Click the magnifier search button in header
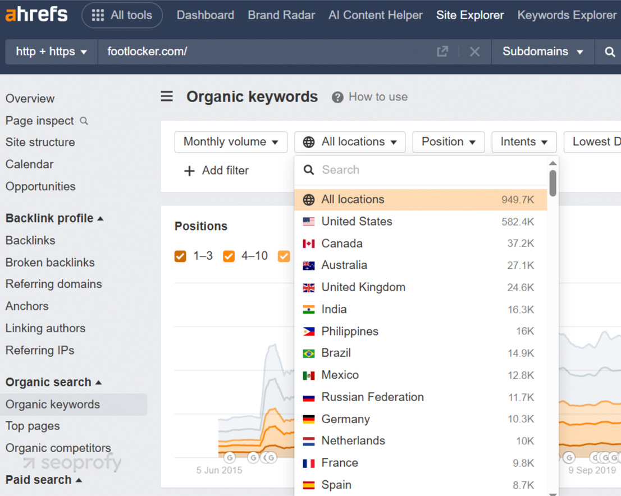621x496 pixels. coord(610,52)
